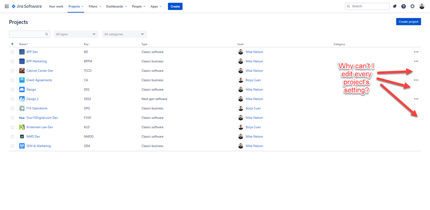Open the app switcher grid icon
The image size is (430, 210).
(x=6, y=6)
